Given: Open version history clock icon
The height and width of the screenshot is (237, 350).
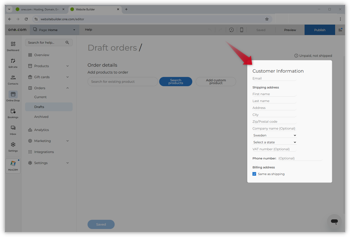Looking at the screenshot, I should coord(231,30).
